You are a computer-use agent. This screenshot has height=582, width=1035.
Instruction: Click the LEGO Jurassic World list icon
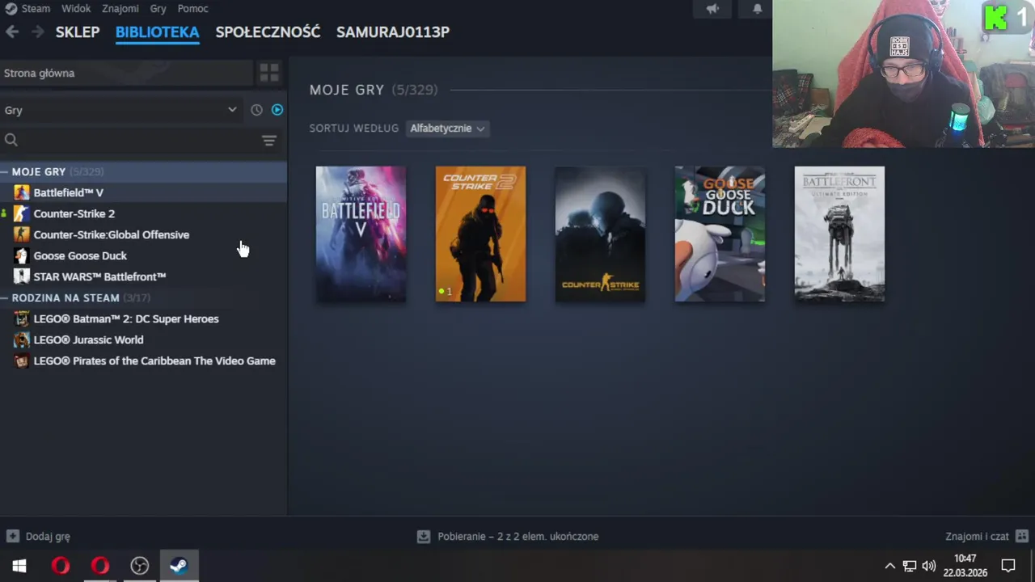[22, 339]
